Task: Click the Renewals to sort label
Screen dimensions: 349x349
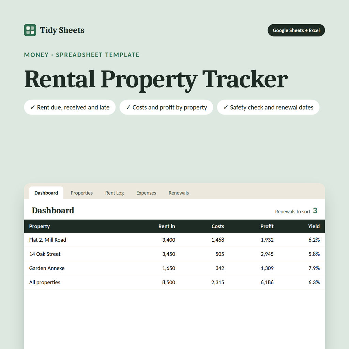Action: coord(293,211)
